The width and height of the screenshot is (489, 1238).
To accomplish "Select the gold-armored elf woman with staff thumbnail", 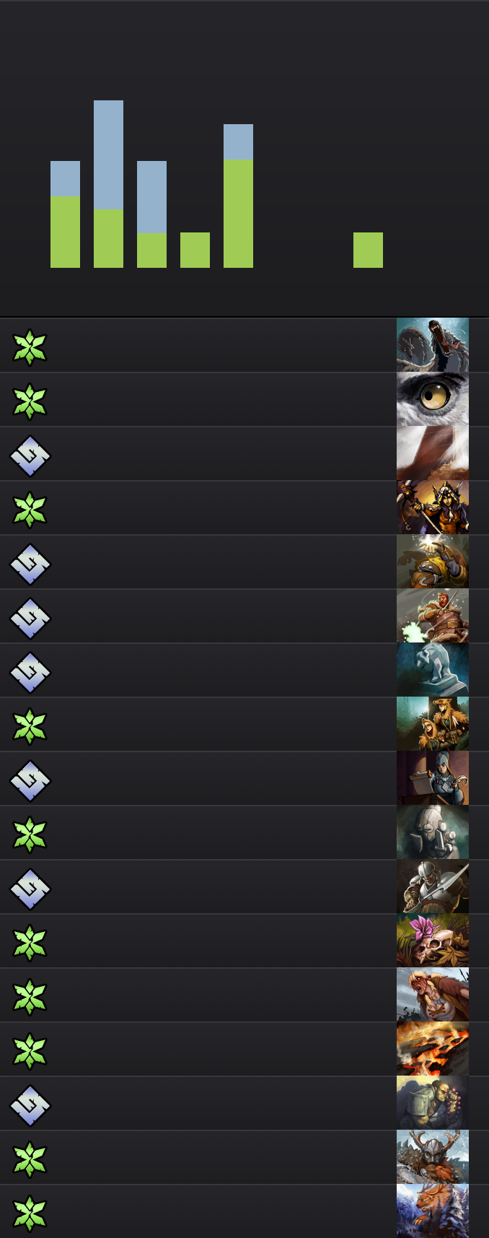I will pos(433,507).
